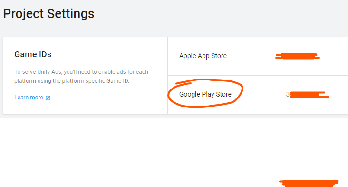Click the hand-drawn circle around Google Play Store
This screenshot has width=348, height=187.
(205, 93)
